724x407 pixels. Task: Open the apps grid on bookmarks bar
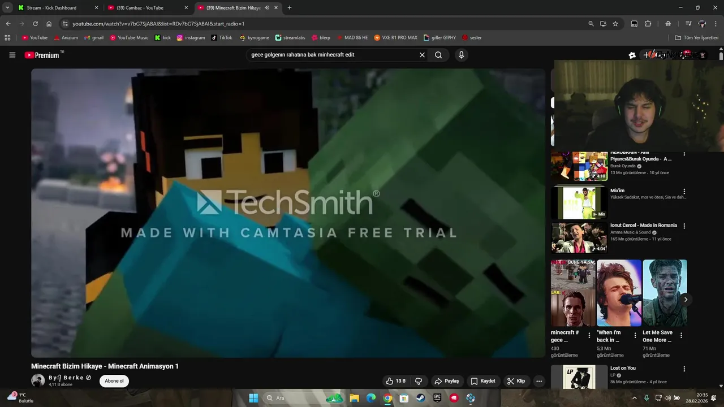[x=7, y=38]
